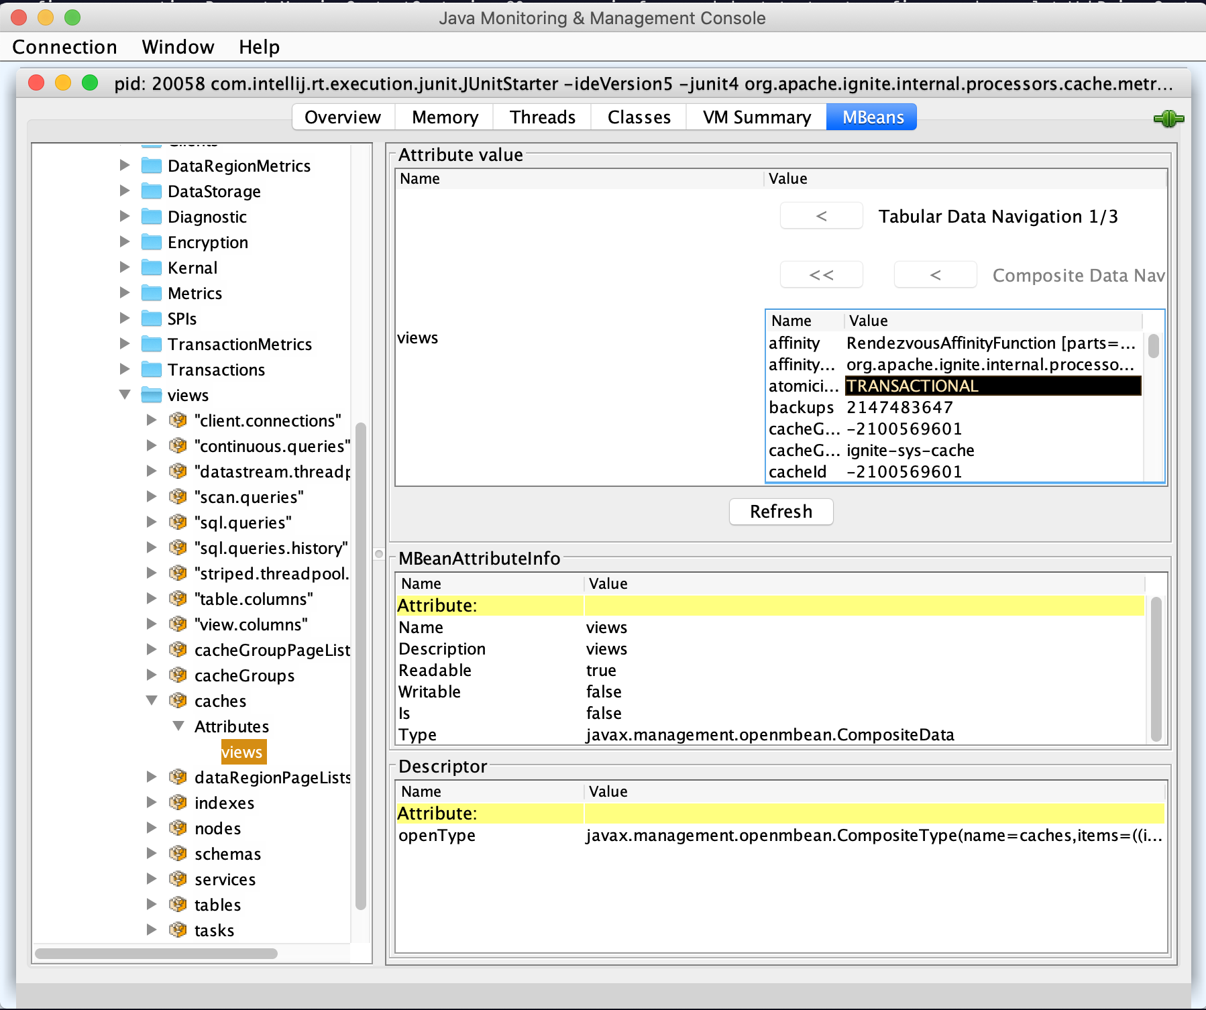1206x1010 pixels.
Task: Click the "sql.queries.history" MBean icon
Action: (x=178, y=548)
